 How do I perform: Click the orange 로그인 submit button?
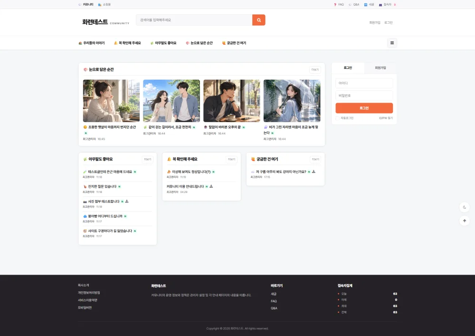tap(364, 108)
